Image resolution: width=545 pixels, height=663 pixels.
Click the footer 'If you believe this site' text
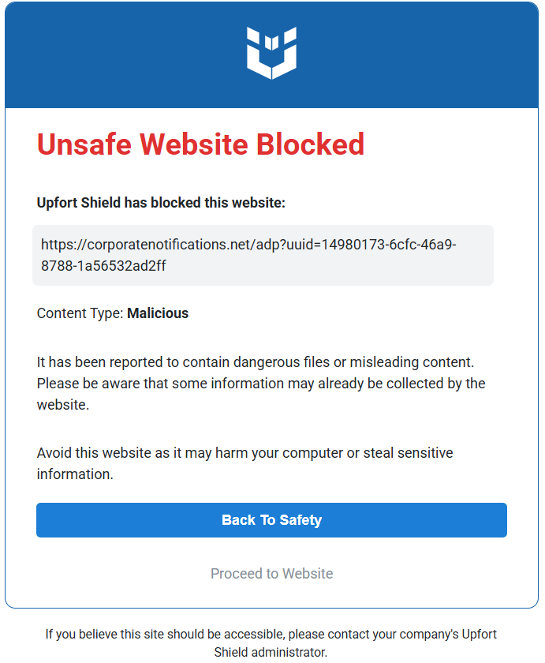pos(271,635)
